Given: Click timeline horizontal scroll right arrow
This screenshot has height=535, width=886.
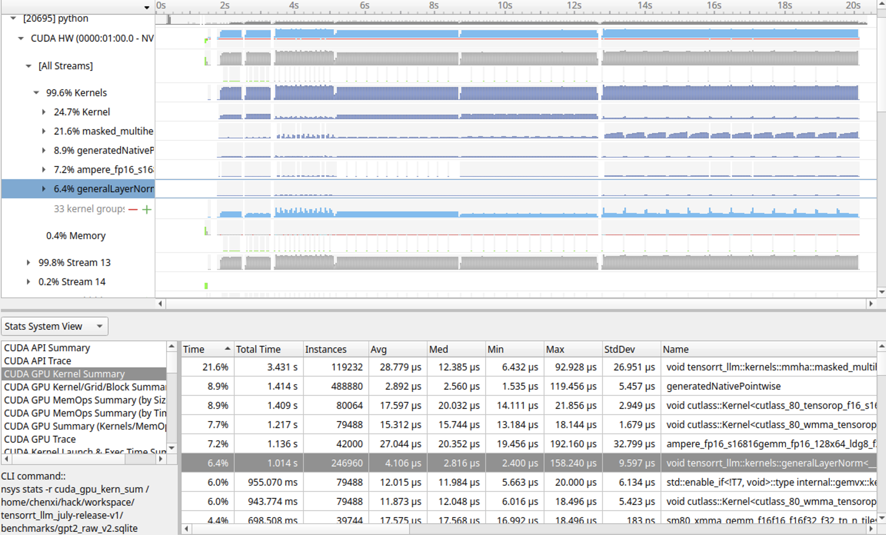Looking at the screenshot, I should (871, 304).
